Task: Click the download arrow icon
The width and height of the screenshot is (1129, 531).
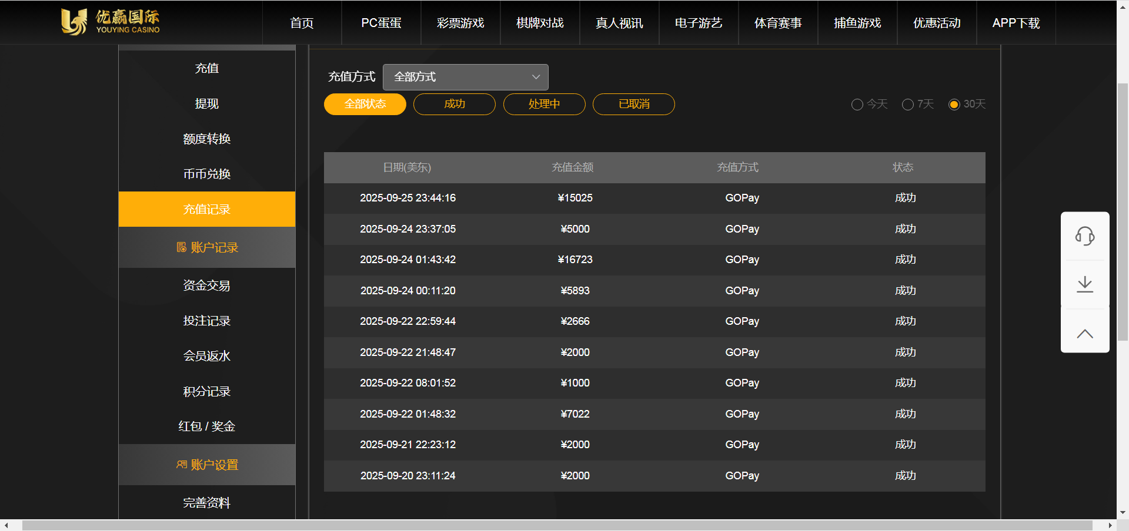Action: 1084,284
